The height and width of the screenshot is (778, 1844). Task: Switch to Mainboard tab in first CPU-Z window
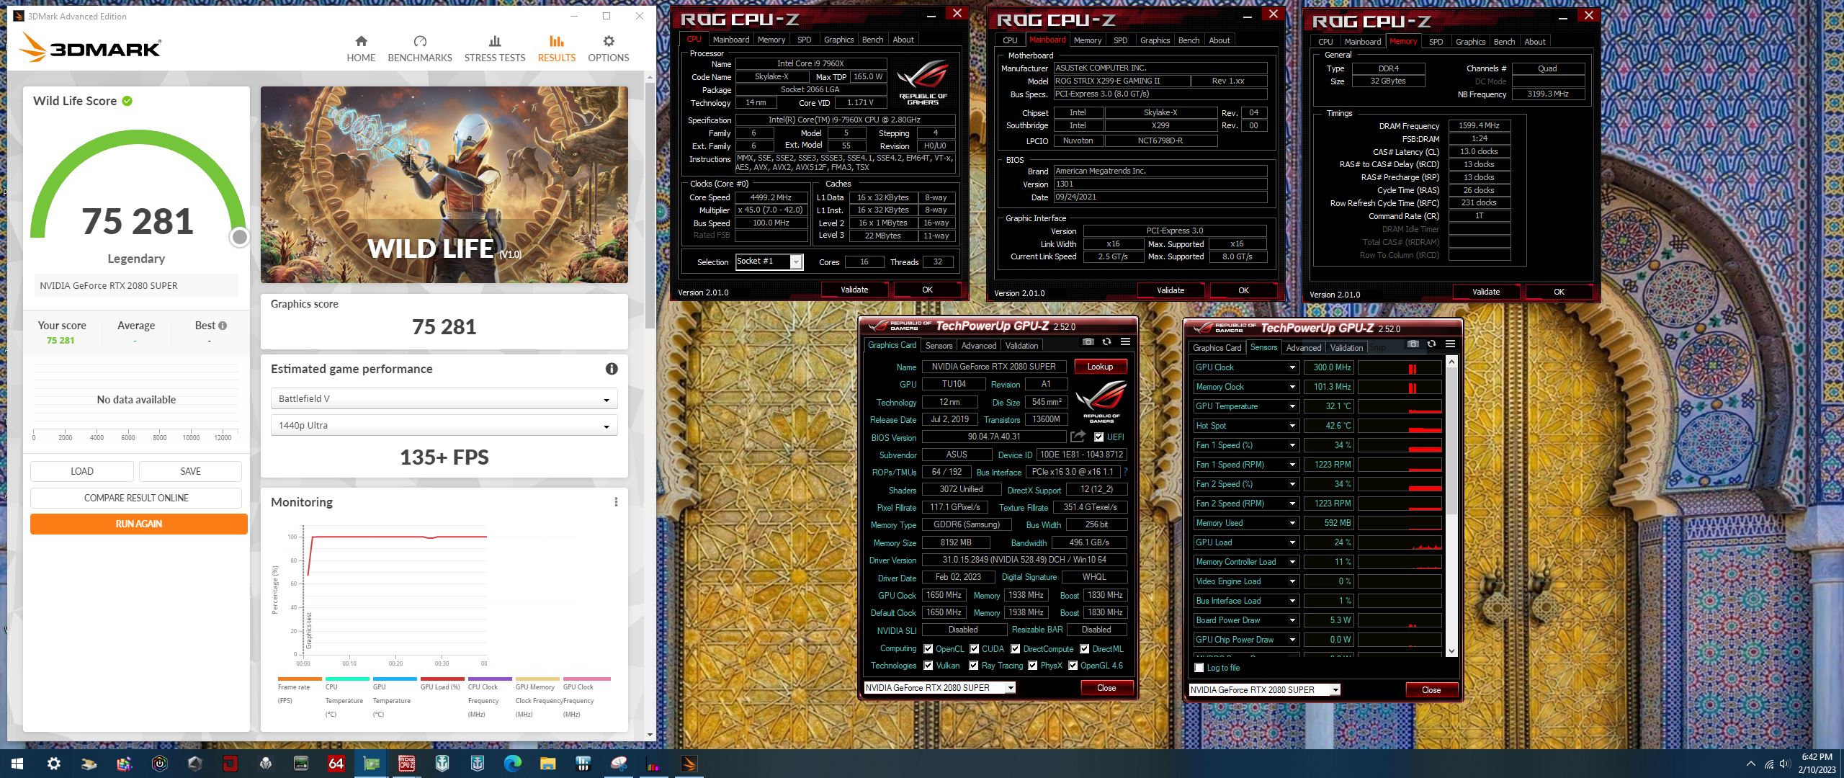(731, 40)
